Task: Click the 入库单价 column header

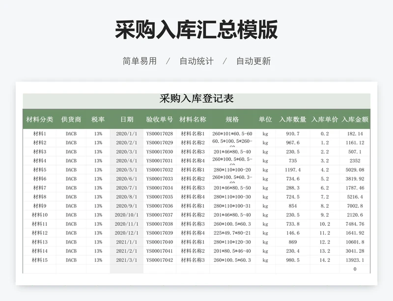Action: tap(325, 119)
